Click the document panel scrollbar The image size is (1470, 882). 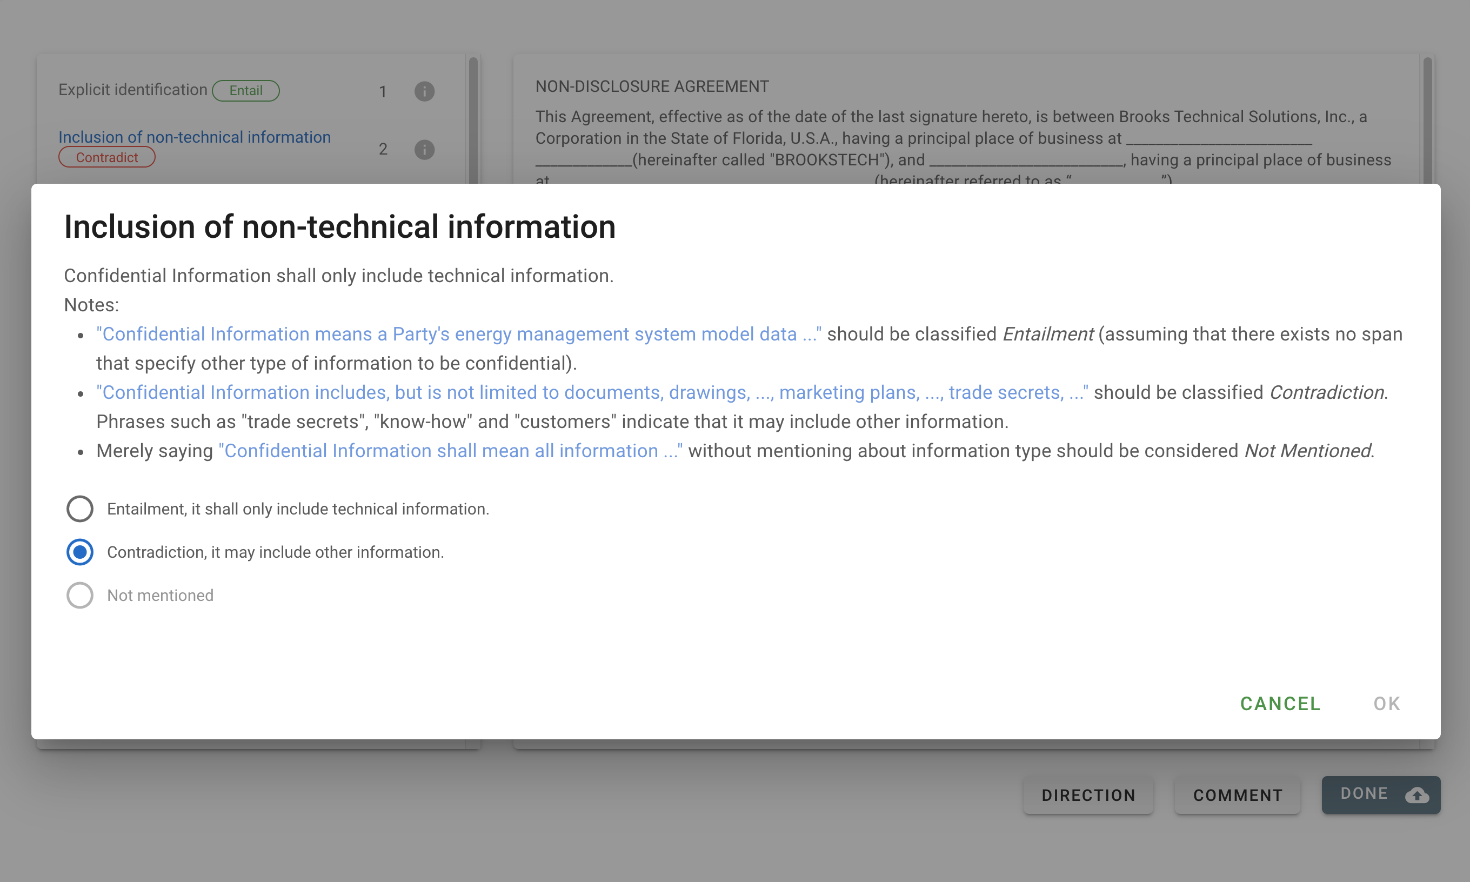[1427, 119]
